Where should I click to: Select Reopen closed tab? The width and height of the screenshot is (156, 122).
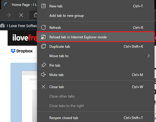click(96, 118)
